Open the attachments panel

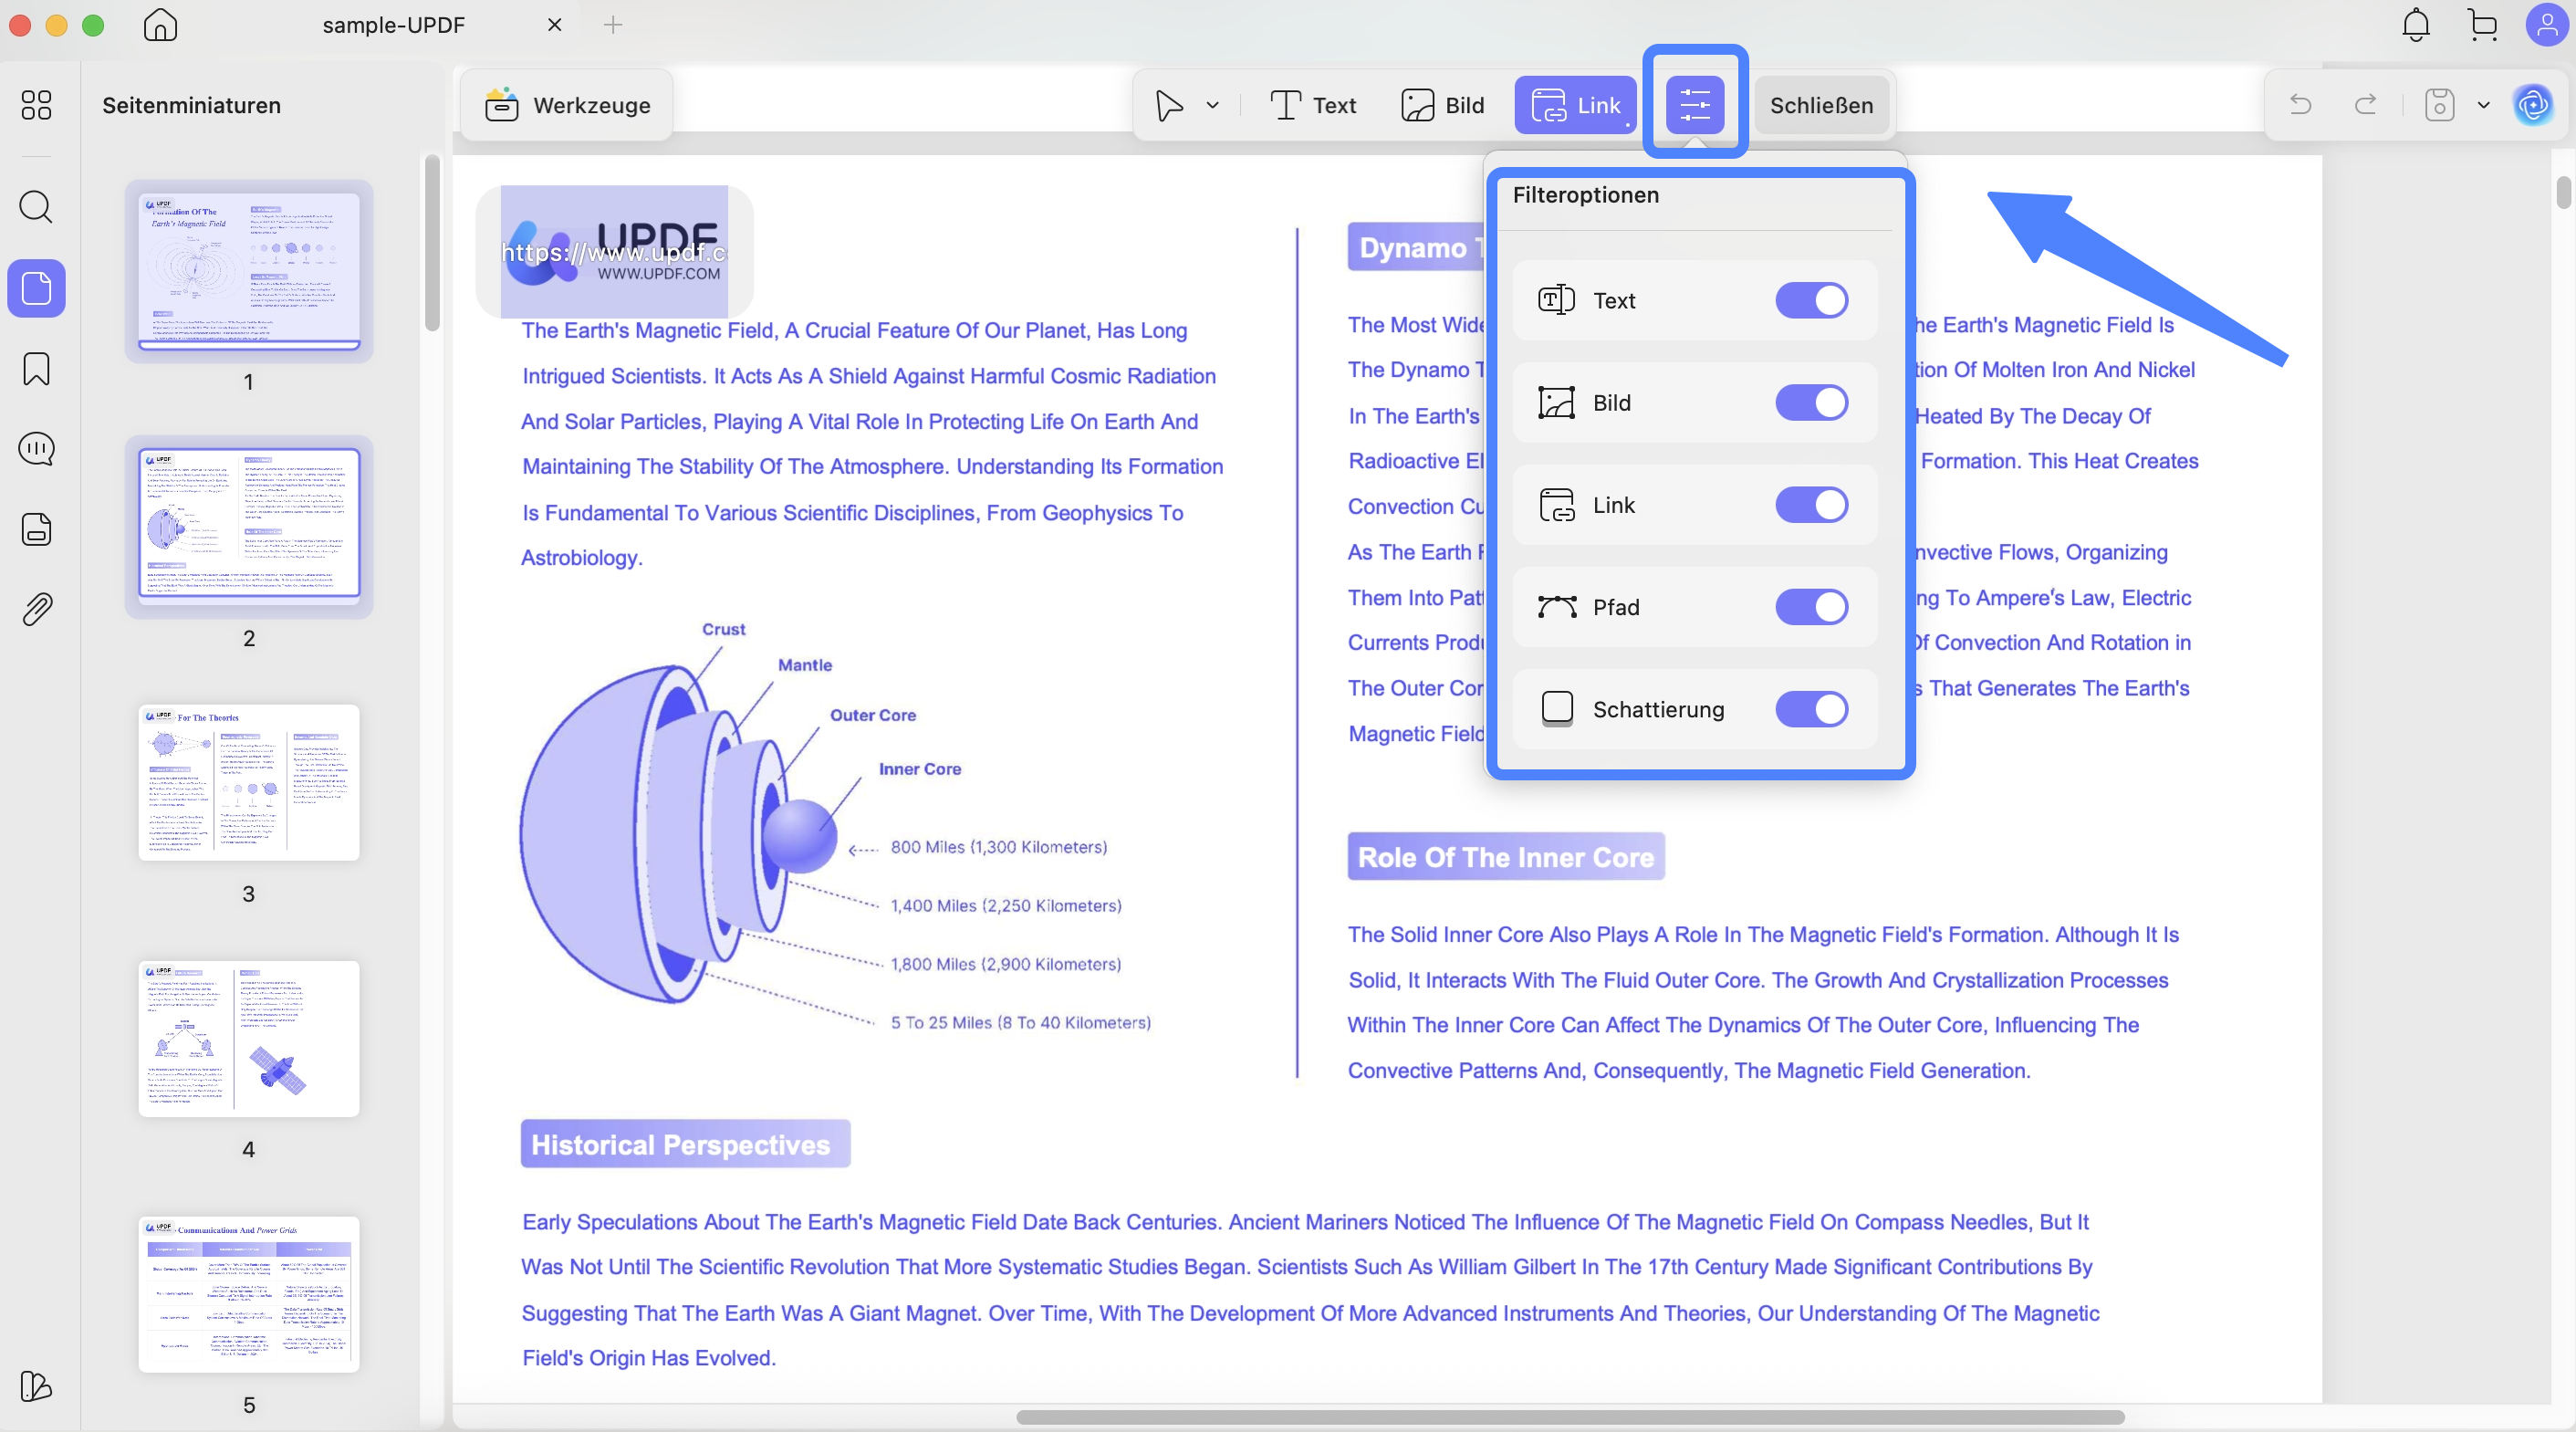point(36,609)
